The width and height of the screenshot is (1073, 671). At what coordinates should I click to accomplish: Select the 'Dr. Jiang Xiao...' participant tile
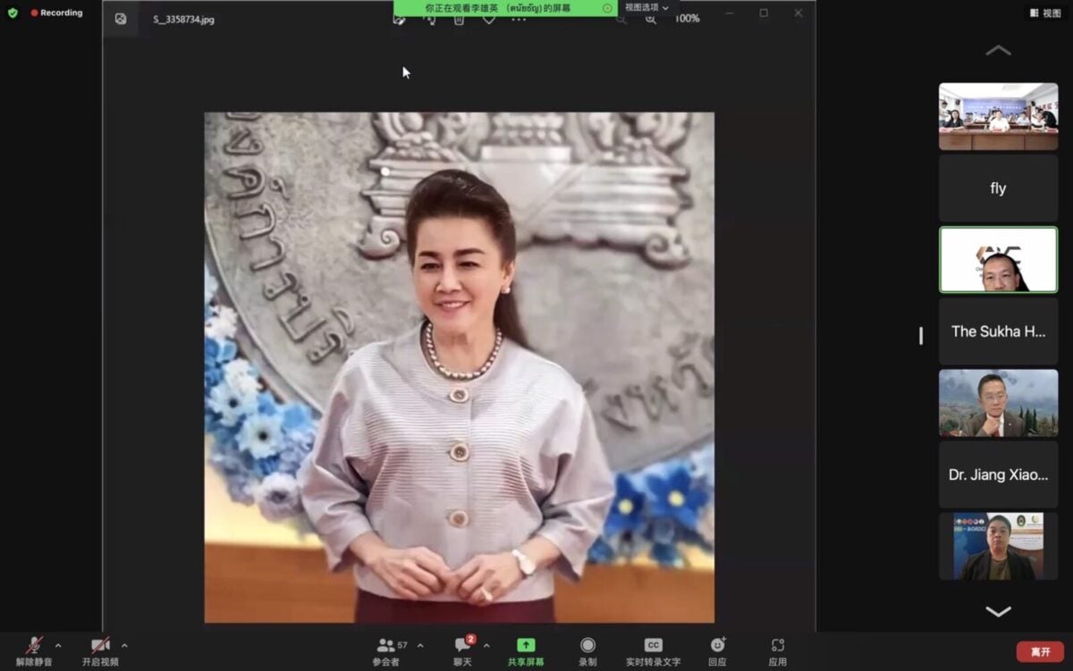coord(998,475)
